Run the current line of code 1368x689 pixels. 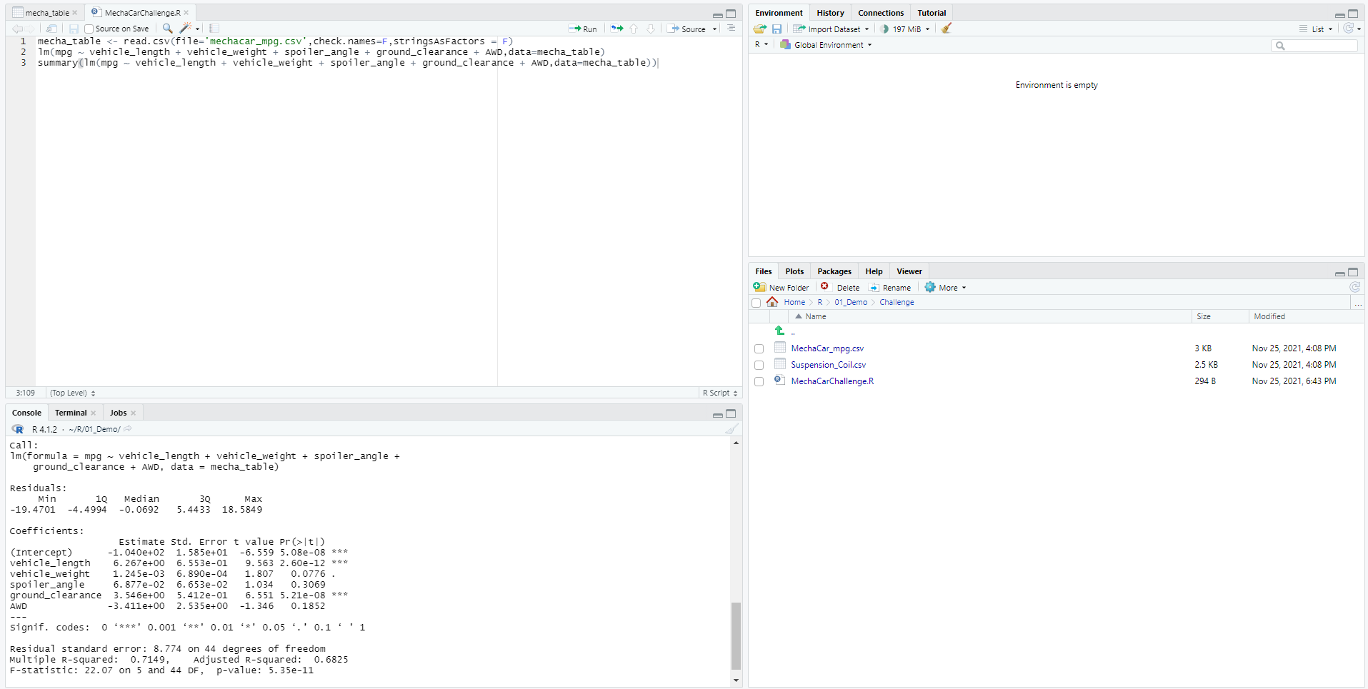583,29
